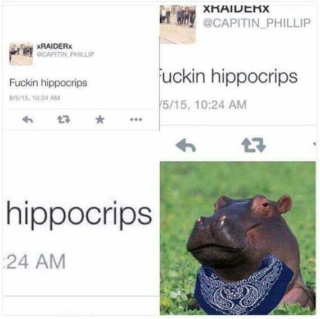Click small gray @CAPITIN_PHILLIP handle
Screen dimensions: 320x319
65,54
